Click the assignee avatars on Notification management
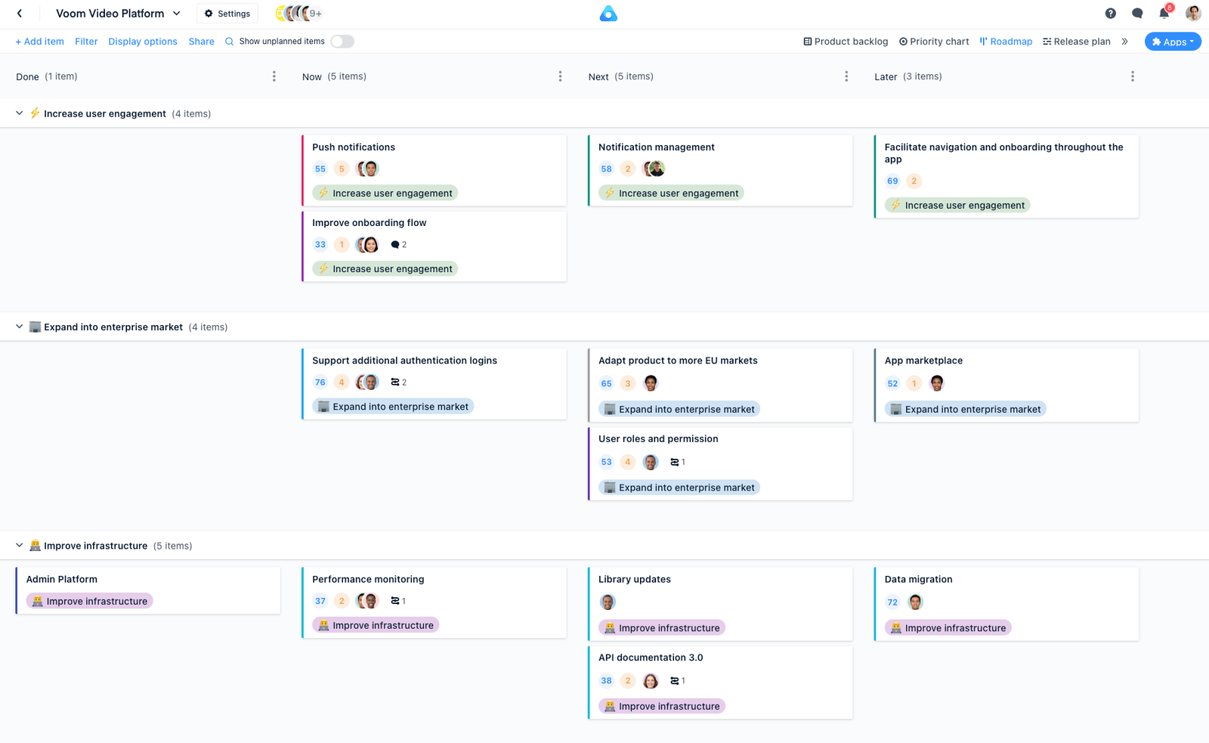 (654, 169)
